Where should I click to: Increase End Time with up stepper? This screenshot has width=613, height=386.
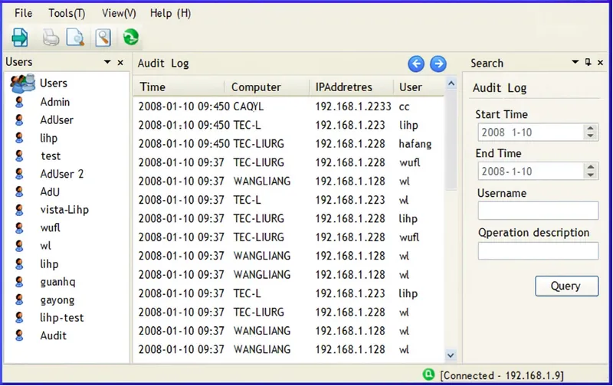coord(590,167)
